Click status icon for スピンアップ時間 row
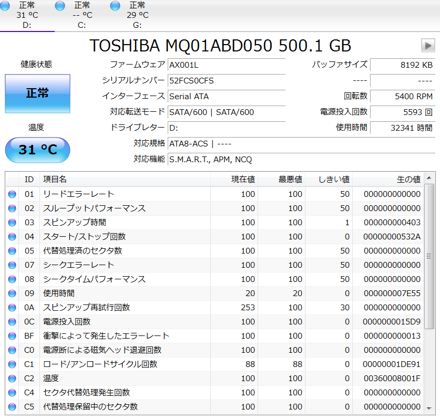The image size is (440, 420). coord(12,223)
